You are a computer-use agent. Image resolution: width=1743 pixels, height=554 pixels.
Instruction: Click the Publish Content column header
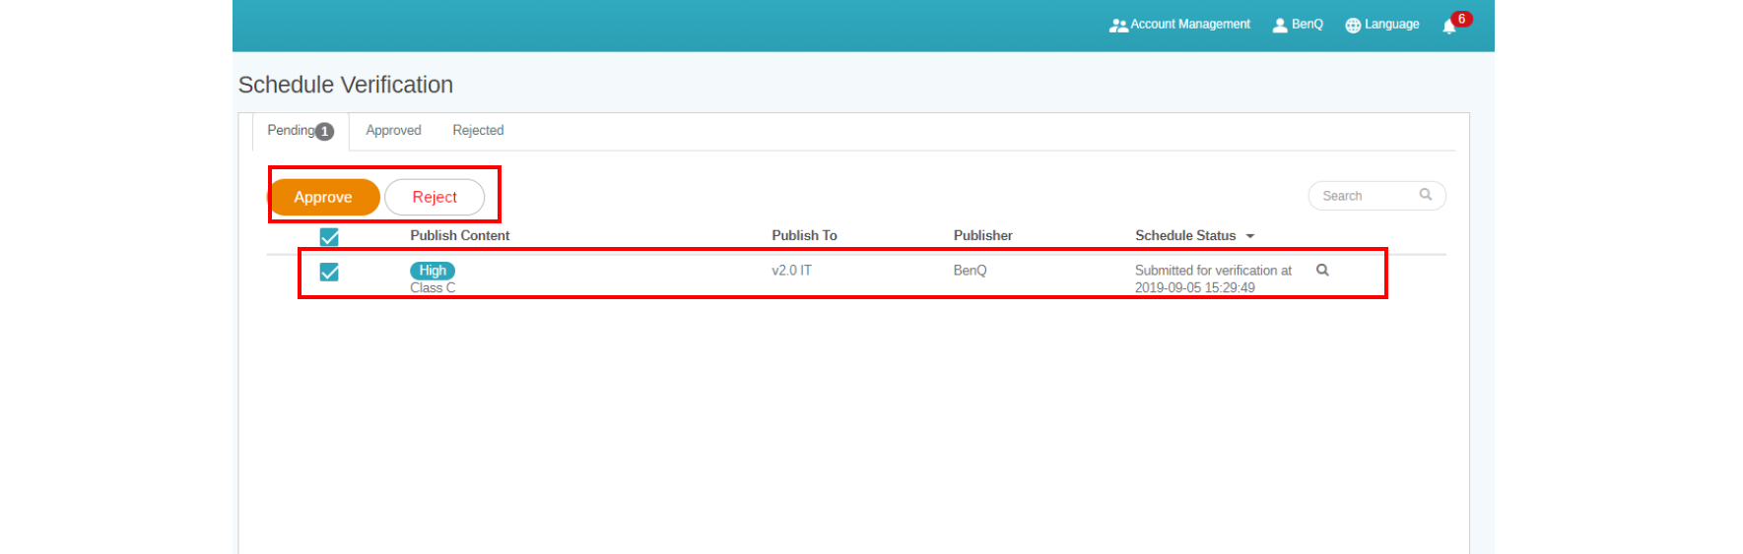[459, 236]
